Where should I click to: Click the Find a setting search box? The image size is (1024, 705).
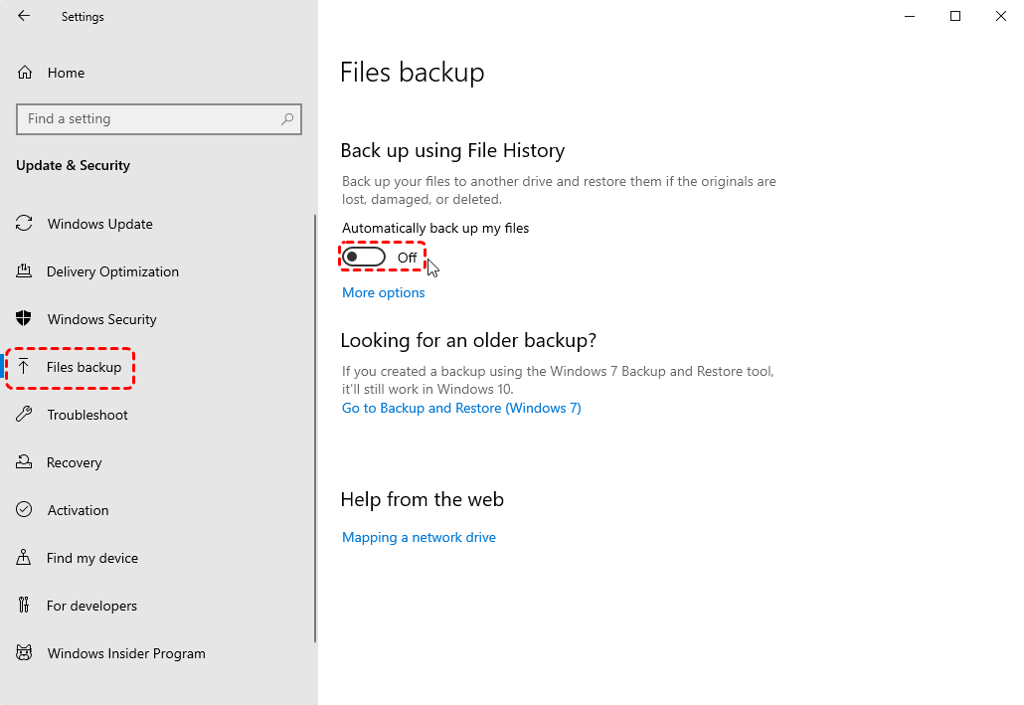coord(159,119)
